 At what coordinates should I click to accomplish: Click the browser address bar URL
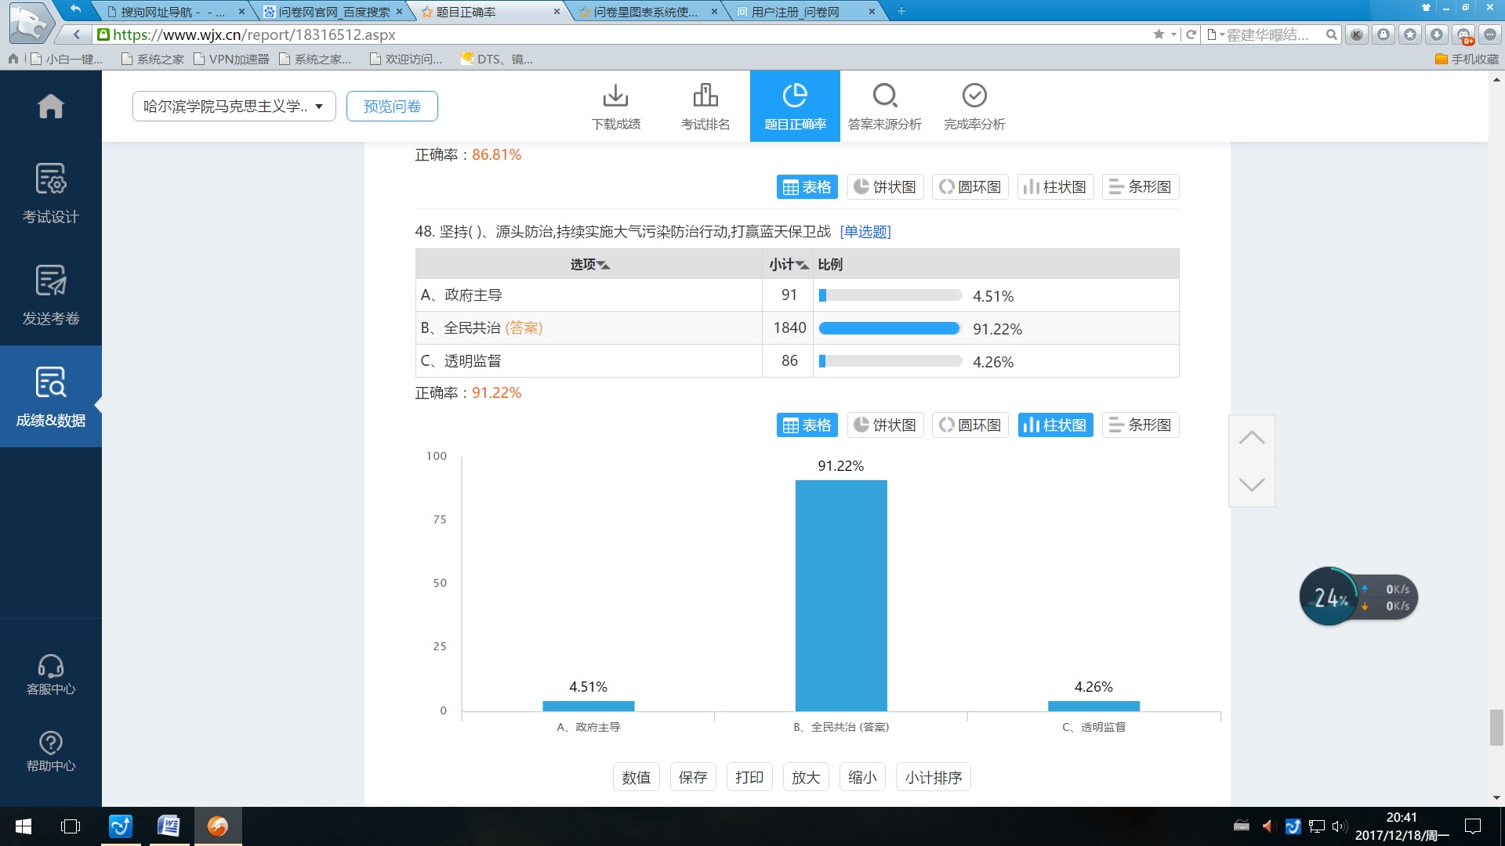click(254, 34)
